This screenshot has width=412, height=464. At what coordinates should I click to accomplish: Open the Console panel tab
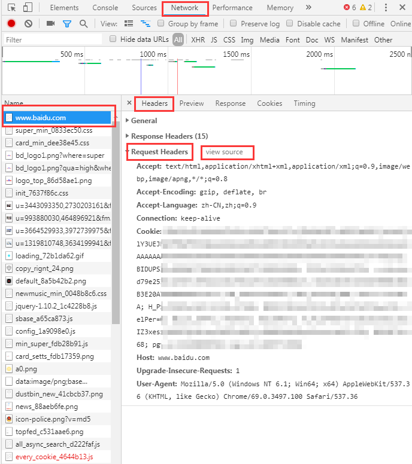point(105,8)
